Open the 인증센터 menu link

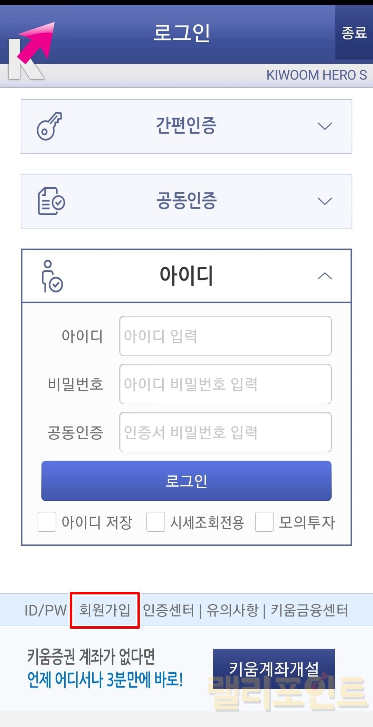pos(169,610)
